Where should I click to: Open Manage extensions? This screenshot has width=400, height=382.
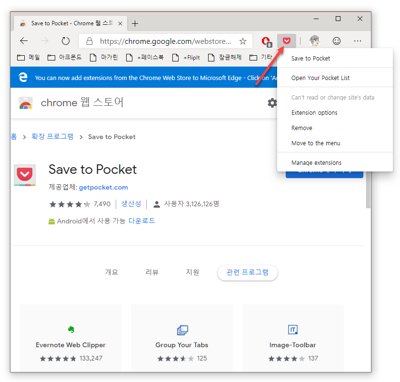pyautogui.click(x=335, y=162)
